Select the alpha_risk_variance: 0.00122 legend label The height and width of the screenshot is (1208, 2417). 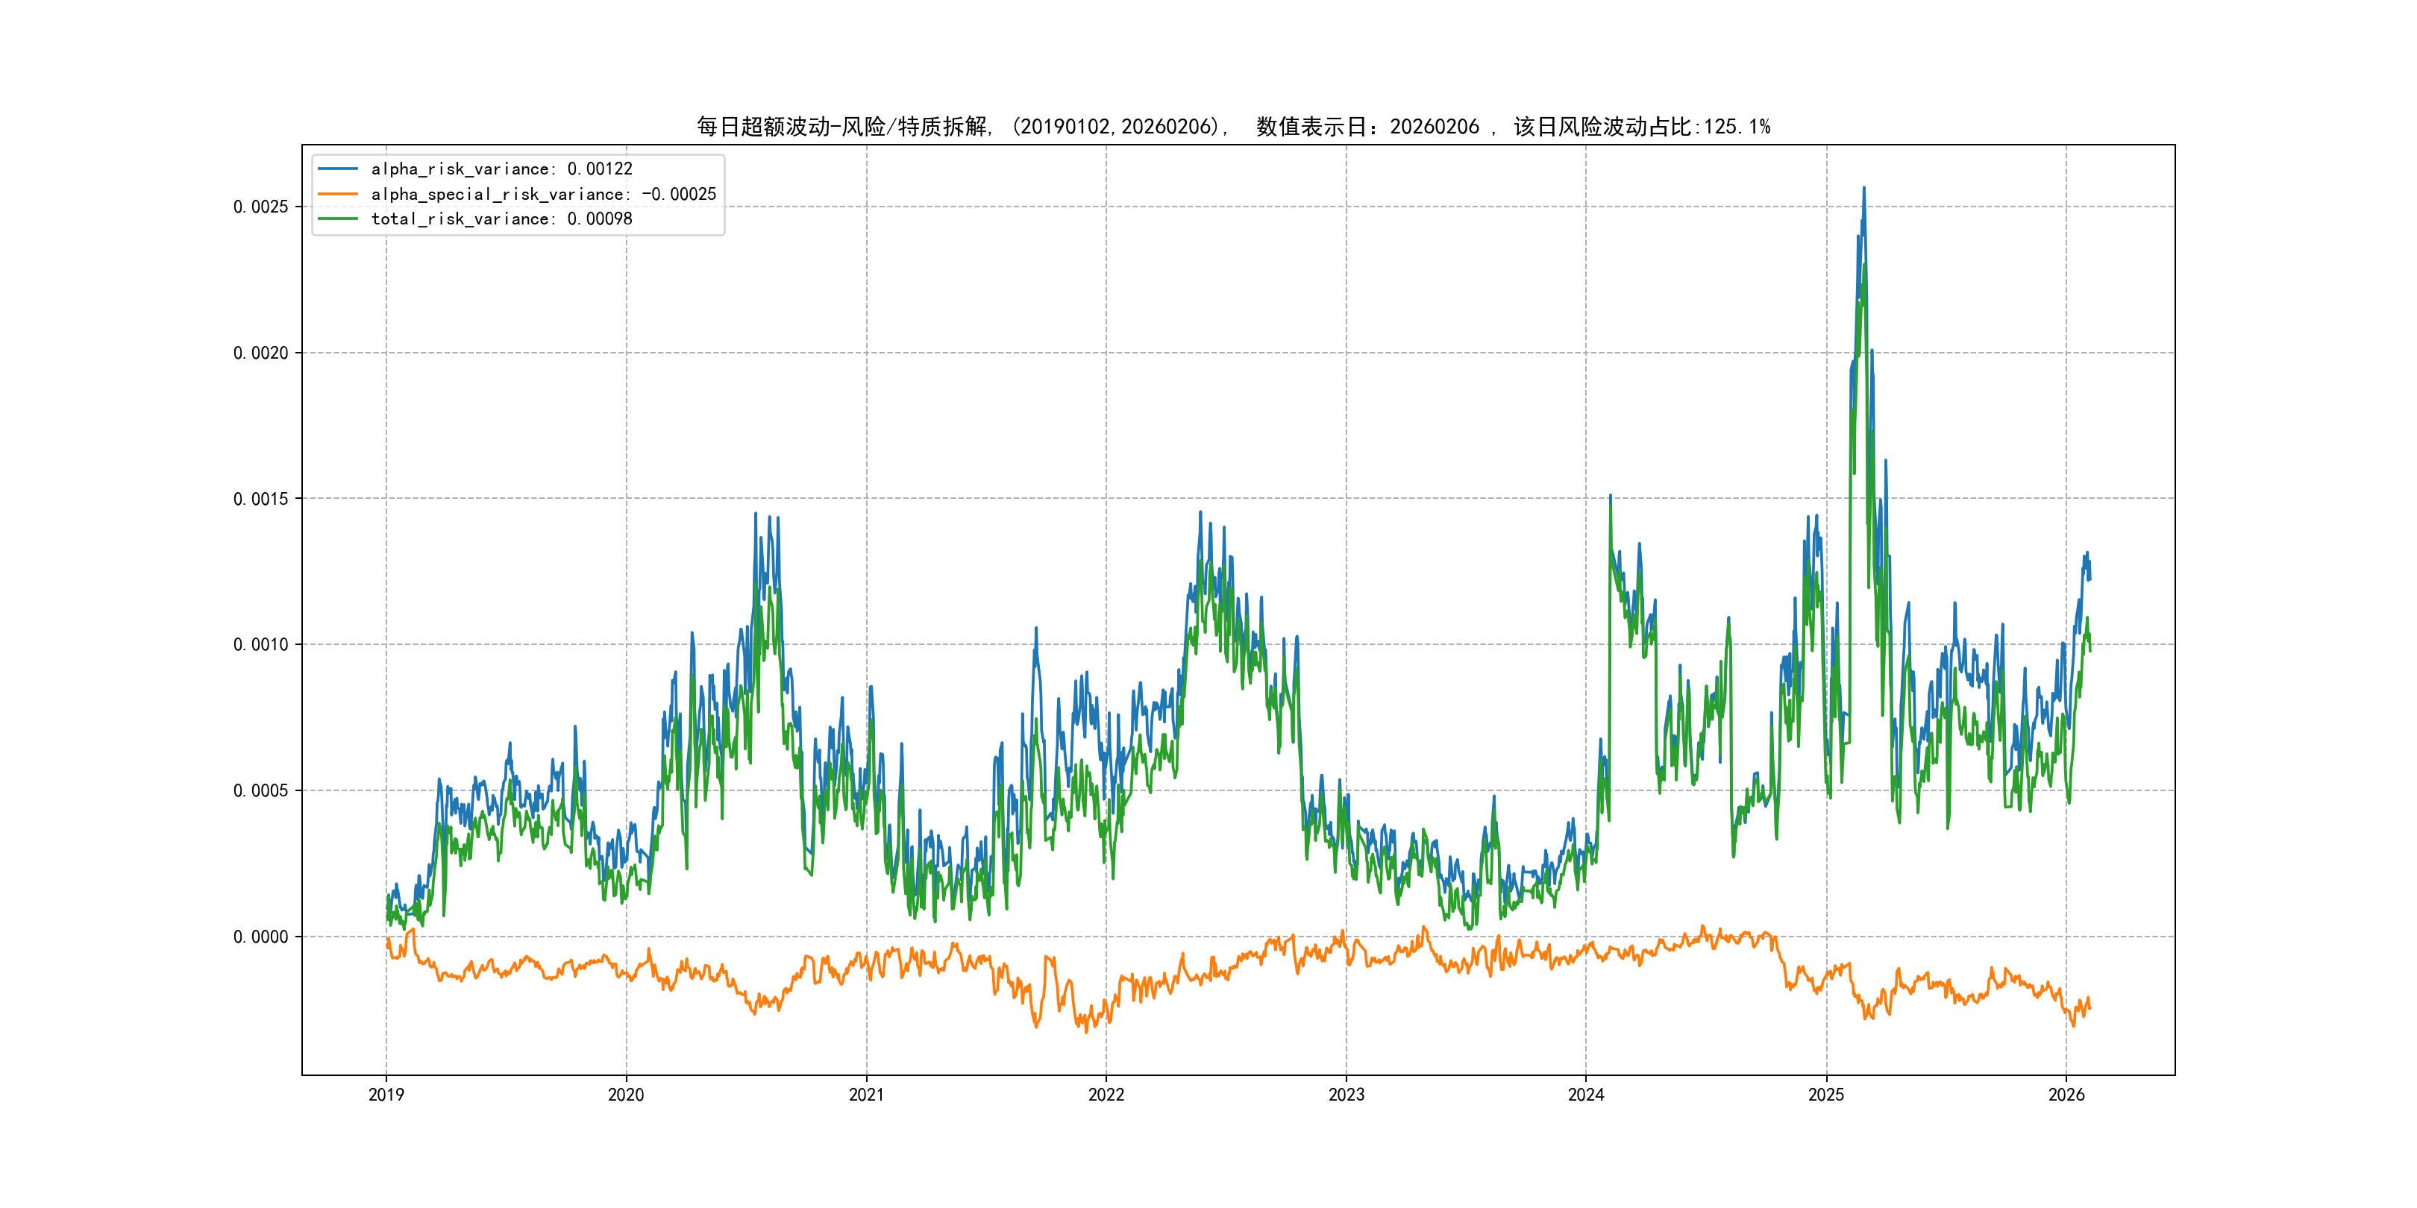coord(501,169)
